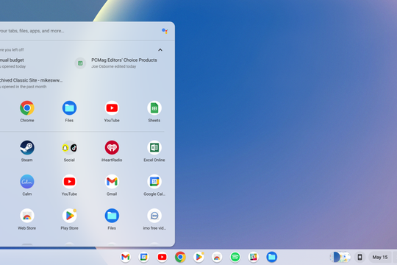Screen dimensions: 397x265
Task: Open YouTube app beside Calm in launcher
Action: coord(69,182)
